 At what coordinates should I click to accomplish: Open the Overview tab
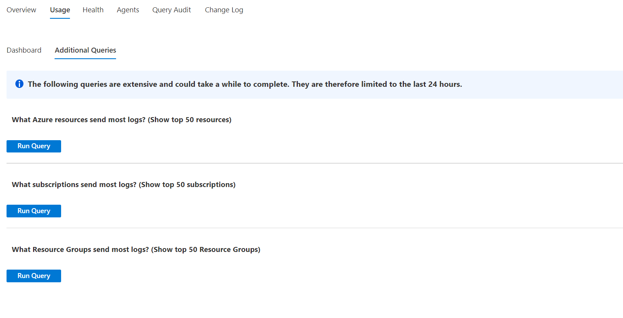22,10
